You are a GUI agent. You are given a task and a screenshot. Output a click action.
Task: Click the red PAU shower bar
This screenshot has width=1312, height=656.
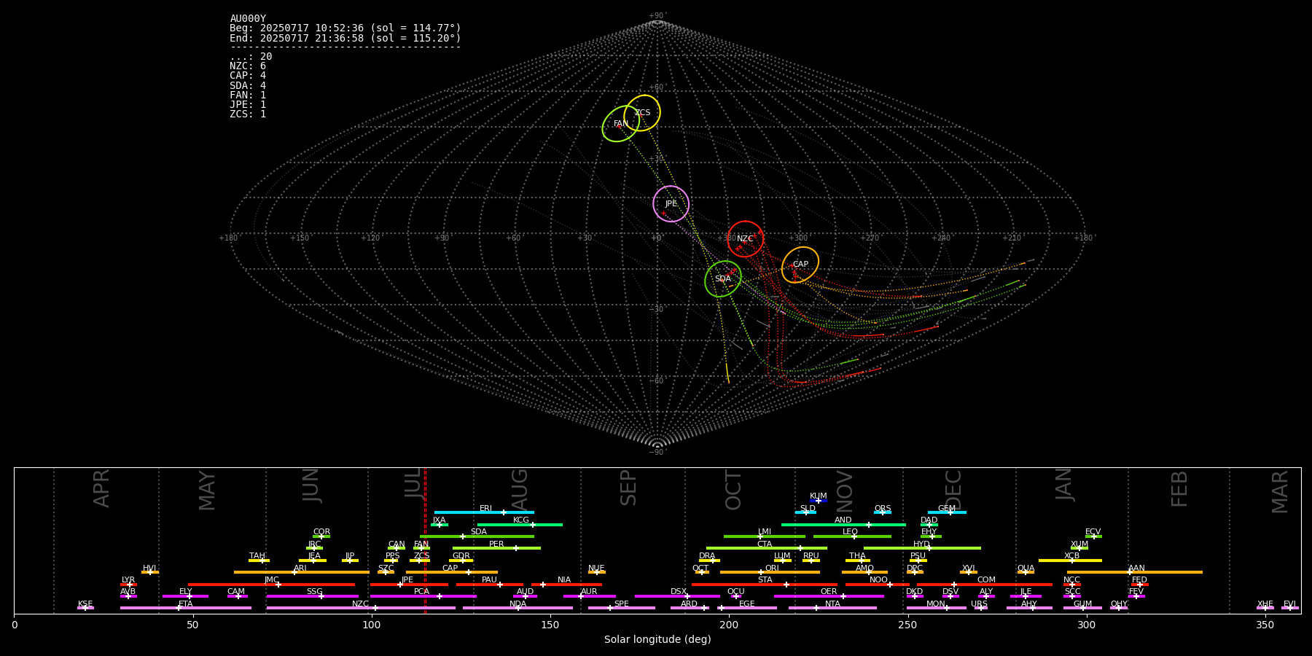490,585
